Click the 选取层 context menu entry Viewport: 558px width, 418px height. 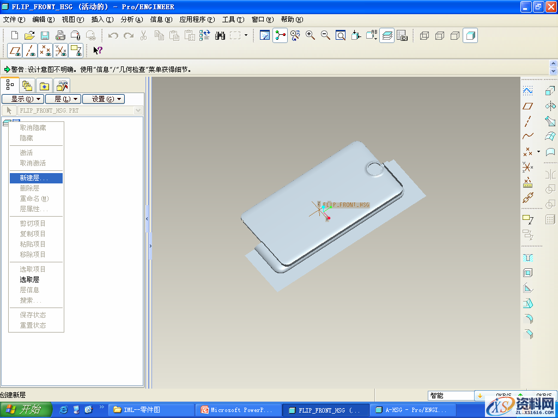pyautogui.click(x=29, y=279)
